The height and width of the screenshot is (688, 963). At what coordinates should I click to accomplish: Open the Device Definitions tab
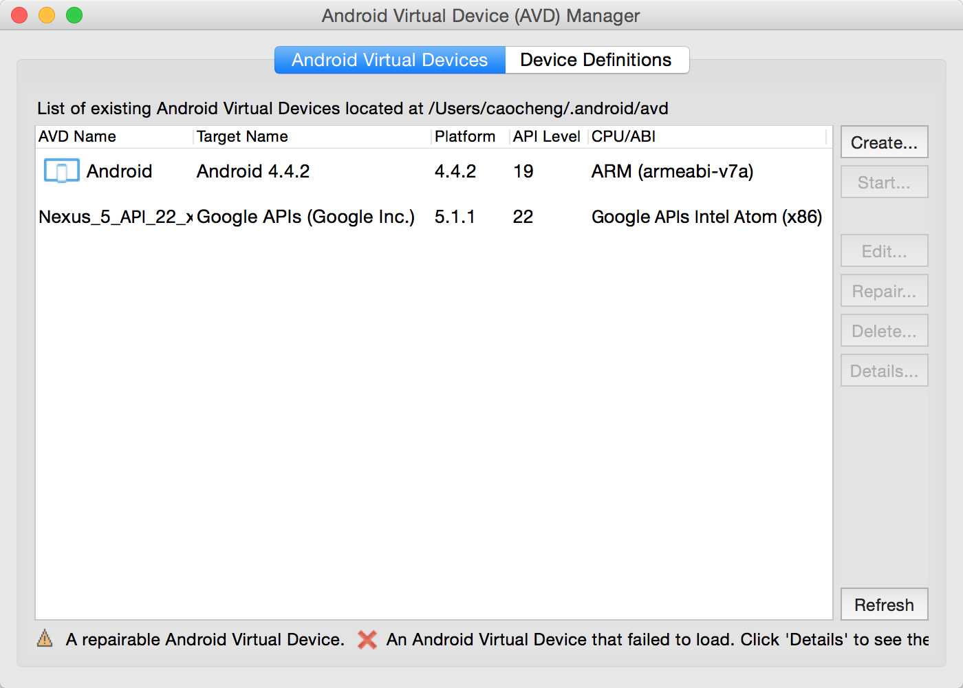pos(596,60)
